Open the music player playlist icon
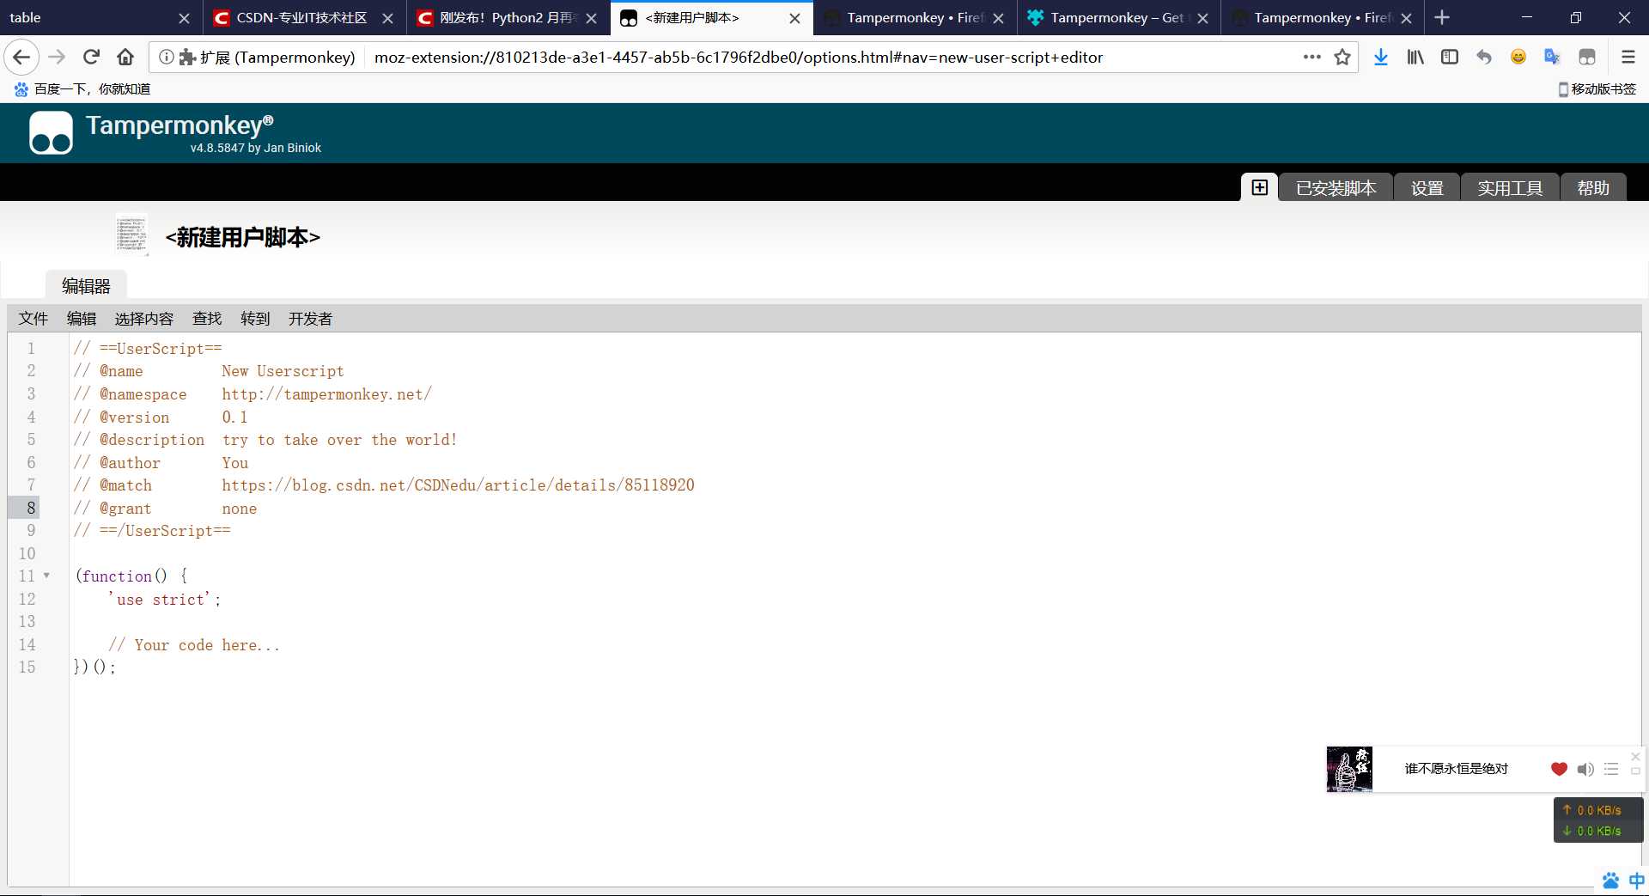Image resolution: width=1649 pixels, height=896 pixels. point(1611,769)
